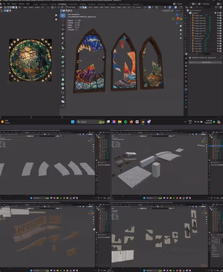Select the Cursor tool in viewport toolbar
The image size is (223, 272).
click(63, 20)
